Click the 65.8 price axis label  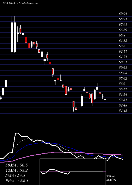tap(122, 35)
